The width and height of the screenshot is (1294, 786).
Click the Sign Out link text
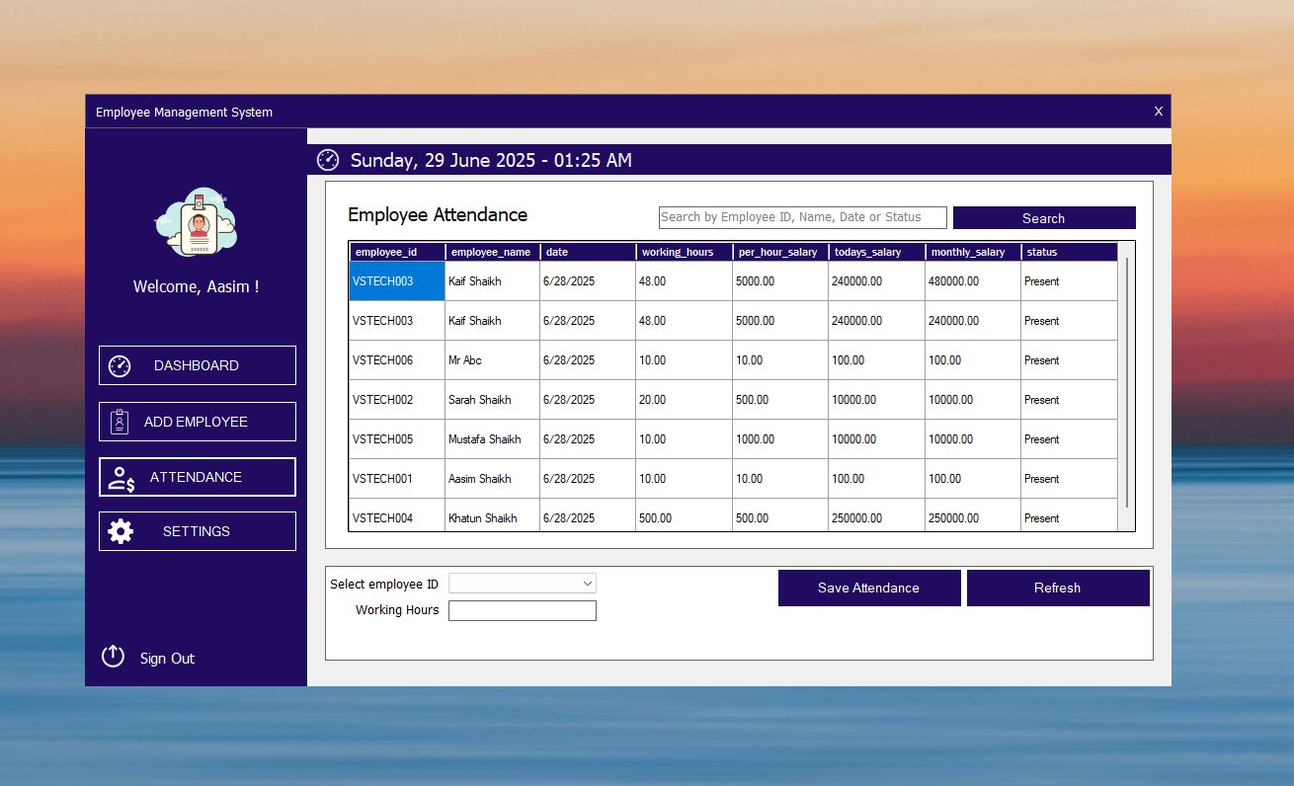point(167,659)
